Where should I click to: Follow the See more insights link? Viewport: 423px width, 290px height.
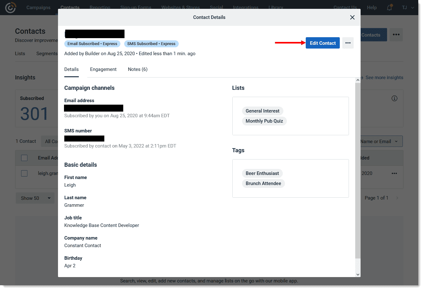tap(384, 77)
